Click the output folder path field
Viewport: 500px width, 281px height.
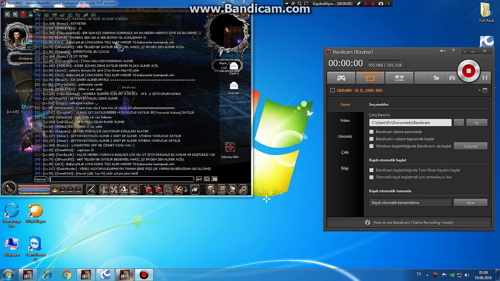coord(410,123)
